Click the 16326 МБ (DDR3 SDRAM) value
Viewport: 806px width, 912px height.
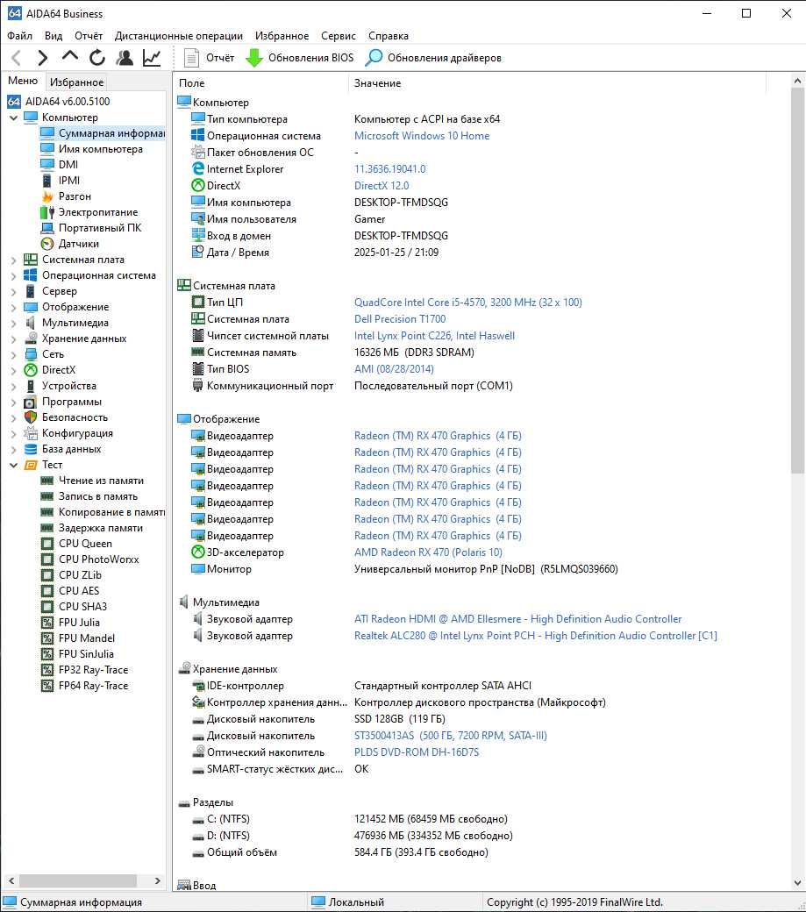click(x=414, y=353)
